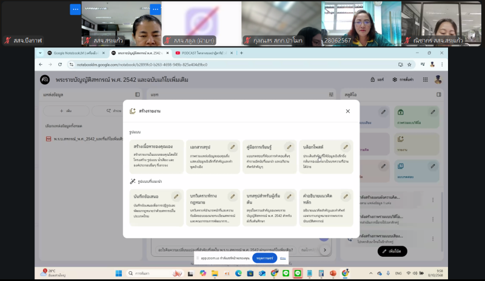485x281 pixels.
Task: Click edit pencil on บล็อกโพสต์ card
Action: (345, 147)
